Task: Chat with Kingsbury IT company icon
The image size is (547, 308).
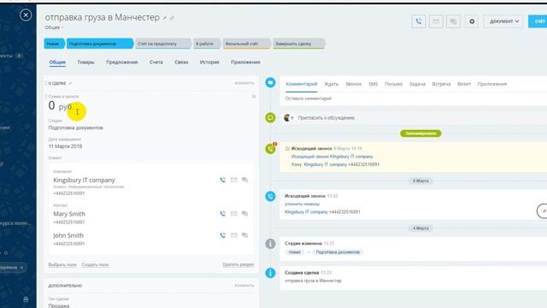Action: pos(245,180)
